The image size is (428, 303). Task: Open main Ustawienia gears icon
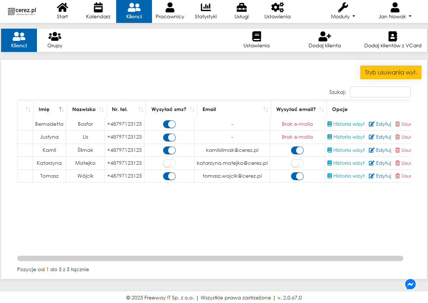click(277, 8)
